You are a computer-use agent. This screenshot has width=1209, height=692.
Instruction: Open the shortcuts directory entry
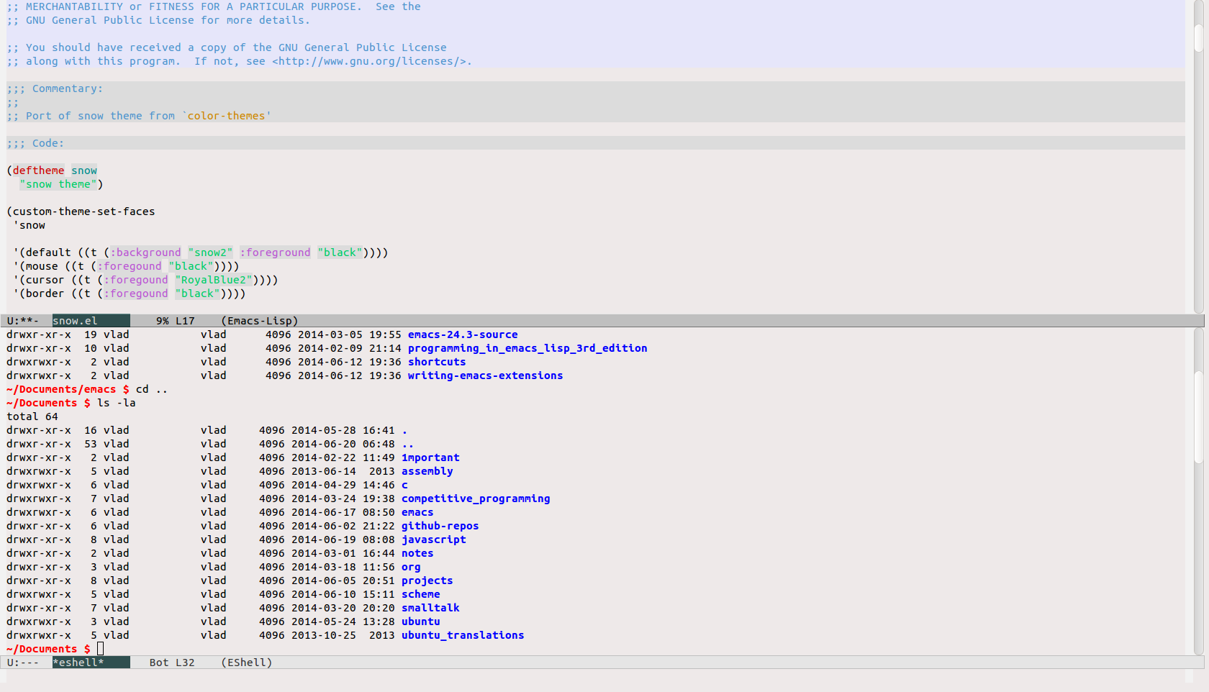tap(437, 362)
